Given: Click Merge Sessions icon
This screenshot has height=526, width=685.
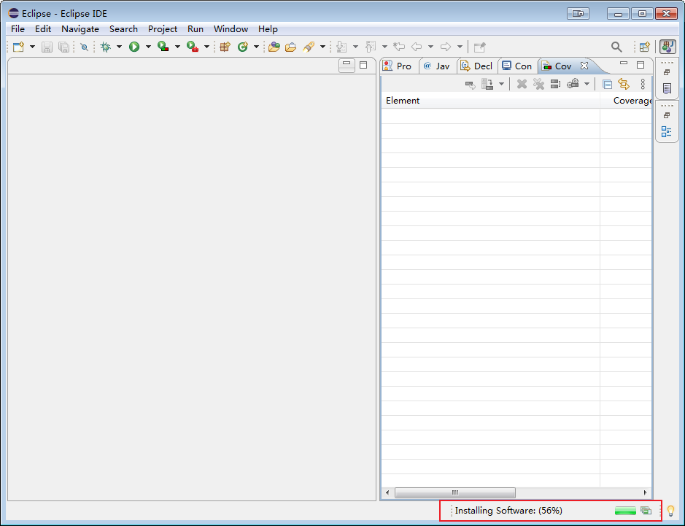Looking at the screenshot, I should [555, 84].
